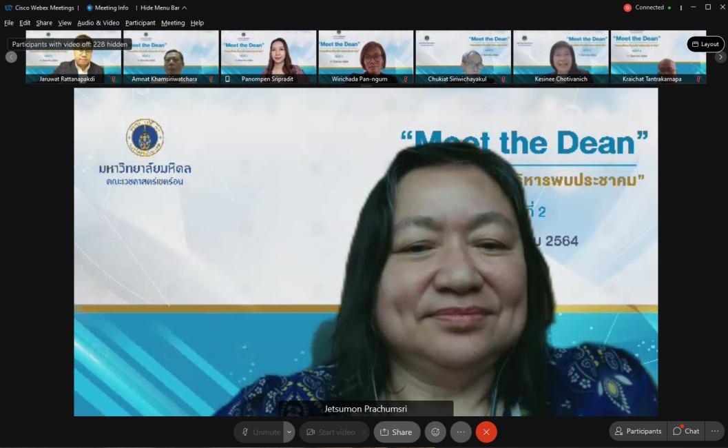Screen dimensions: 728x448
Task: Open the Edit menu
Action: point(25,23)
